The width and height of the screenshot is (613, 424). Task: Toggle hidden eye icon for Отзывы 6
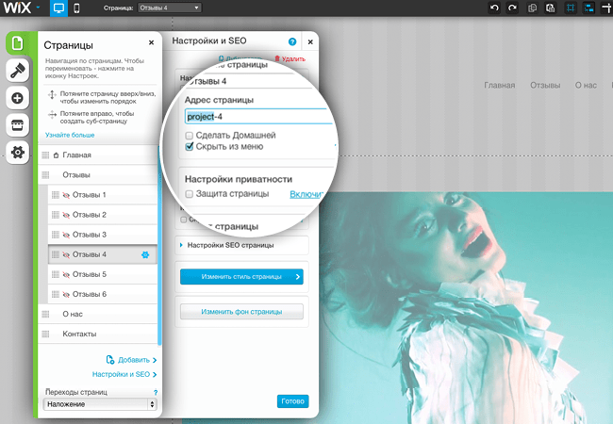coord(66,294)
